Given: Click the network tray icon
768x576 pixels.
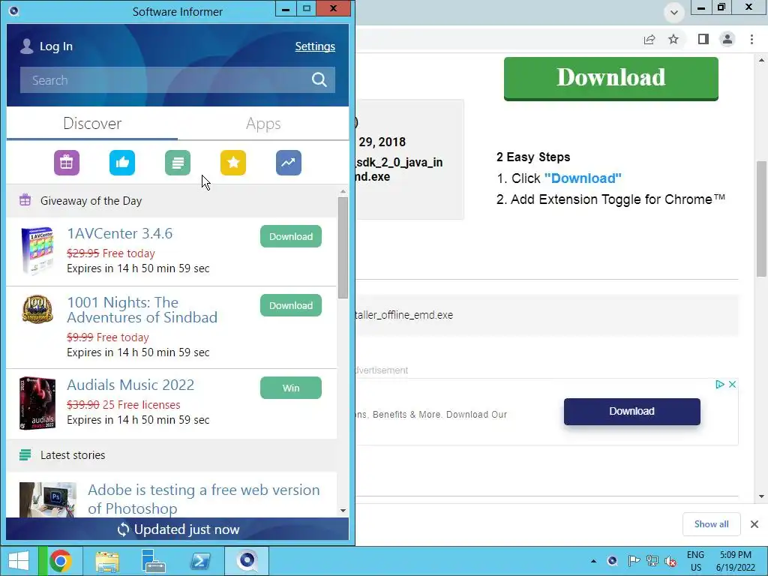Looking at the screenshot, I should [x=652, y=561].
